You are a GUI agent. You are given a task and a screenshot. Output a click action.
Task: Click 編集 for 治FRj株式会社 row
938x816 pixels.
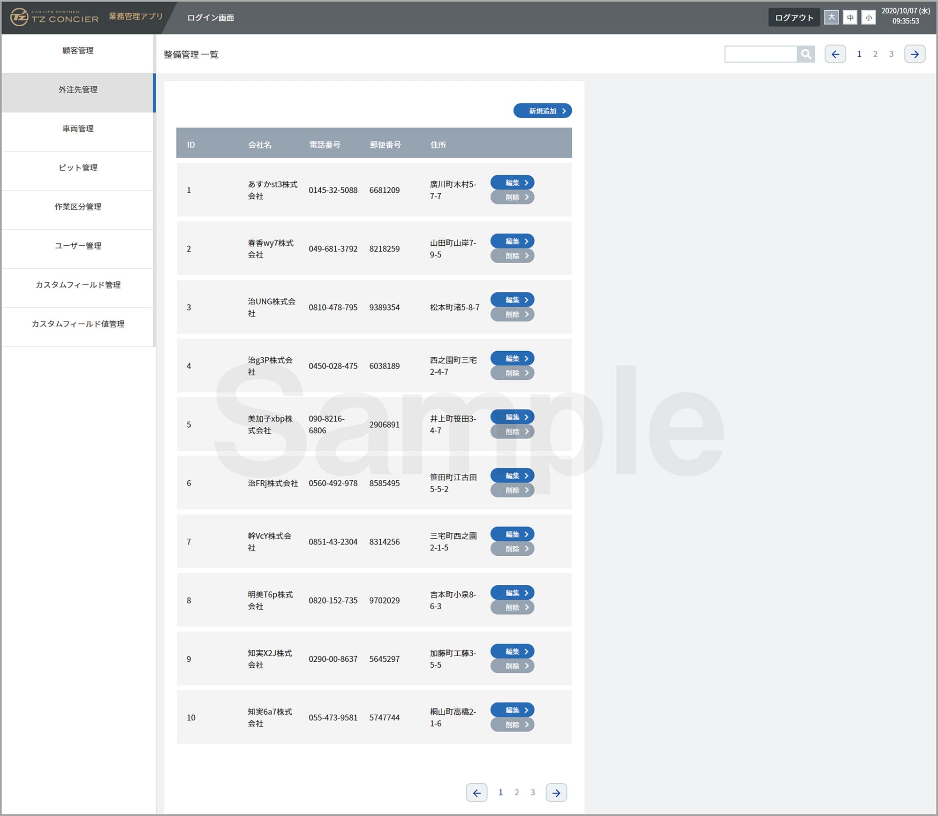pos(512,476)
